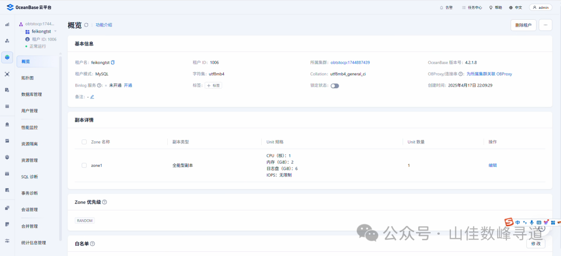The height and width of the screenshot is (256, 561).
Task: Click the 删除租户 button
Action: click(523, 25)
